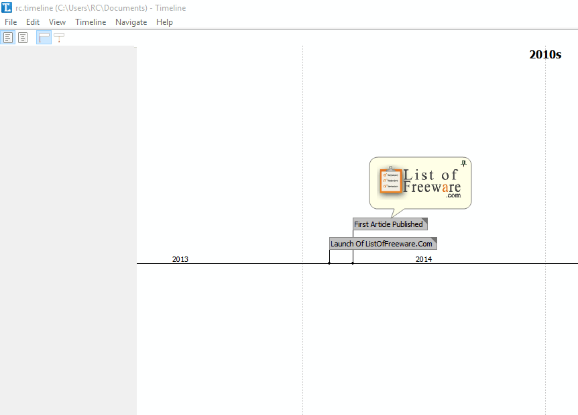
Task: Select the Launch Of ListOfFreeware.Com event
Action: coord(383,244)
